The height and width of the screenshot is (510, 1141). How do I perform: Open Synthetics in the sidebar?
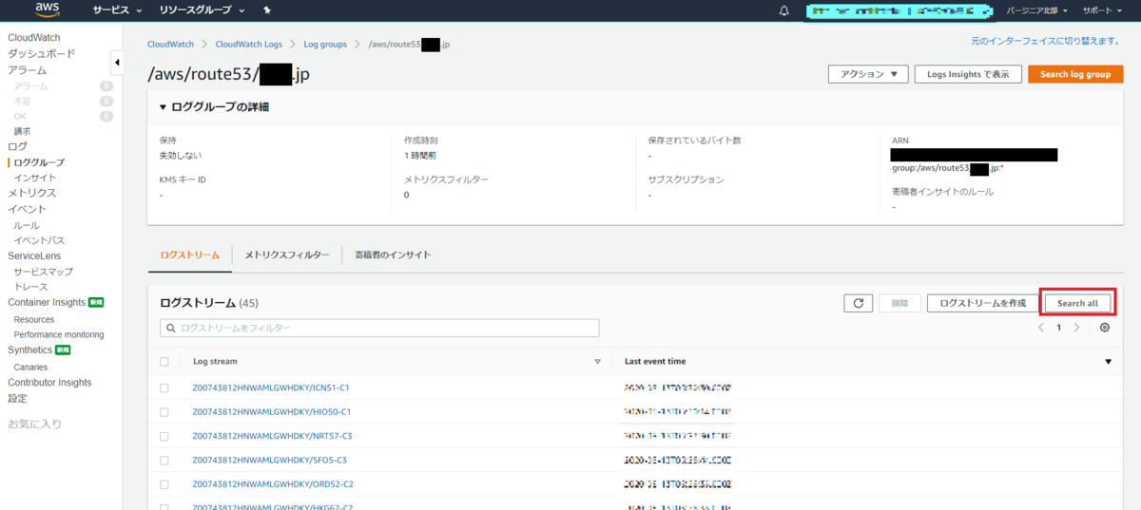coord(30,350)
